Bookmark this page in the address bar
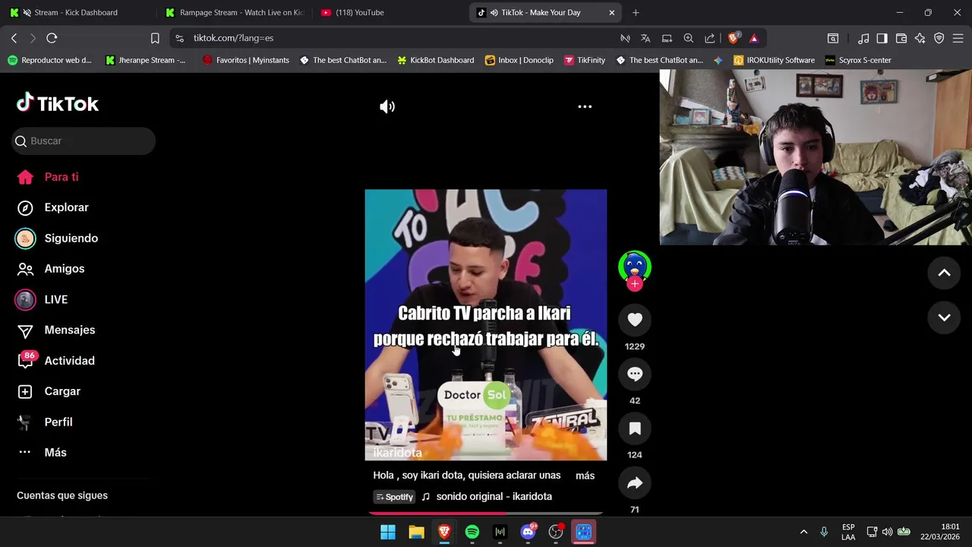This screenshot has width=972, height=547. coord(155,38)
